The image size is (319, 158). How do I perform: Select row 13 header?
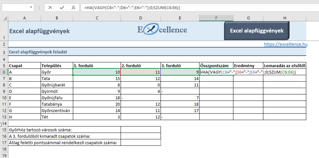[x=4, y=117]
